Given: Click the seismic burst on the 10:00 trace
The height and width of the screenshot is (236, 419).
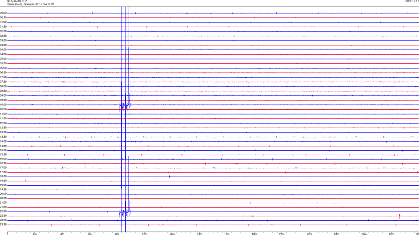Looking at the screenshot, I should (x=125, y=105).
